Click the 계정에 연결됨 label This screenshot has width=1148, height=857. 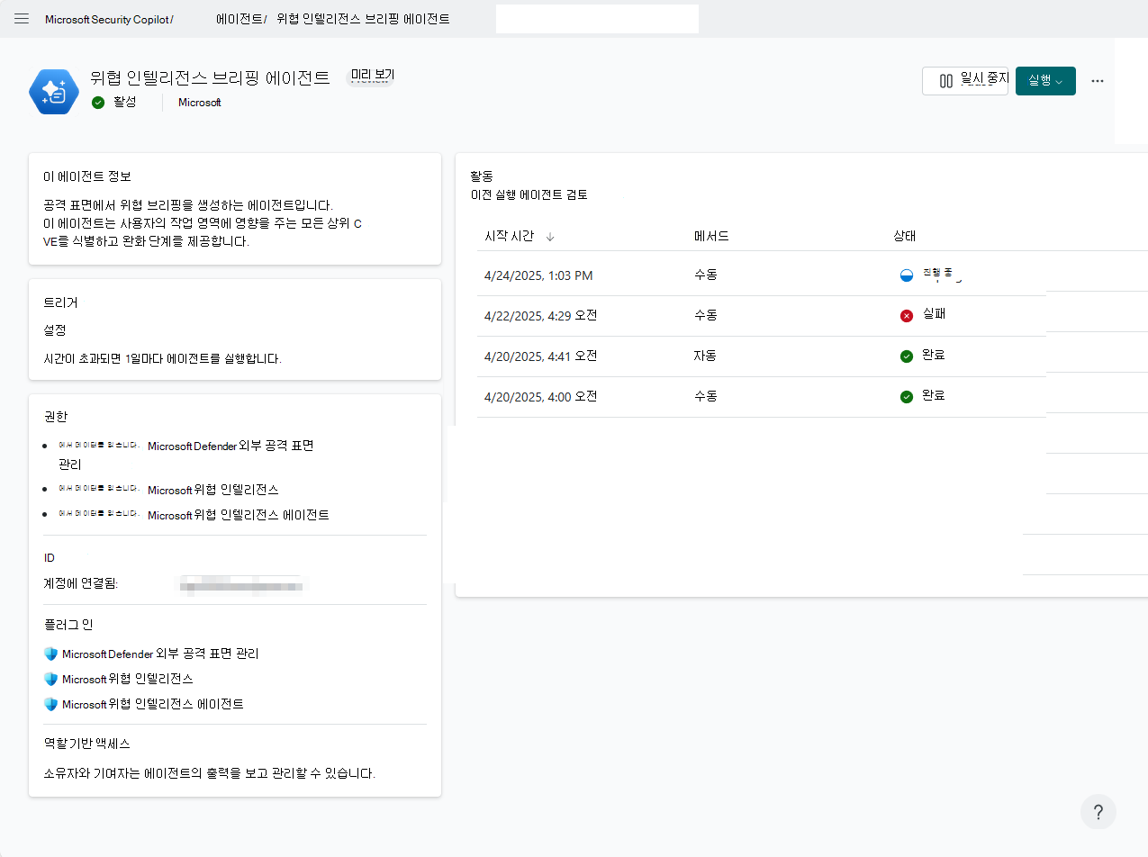coord(81,583)
